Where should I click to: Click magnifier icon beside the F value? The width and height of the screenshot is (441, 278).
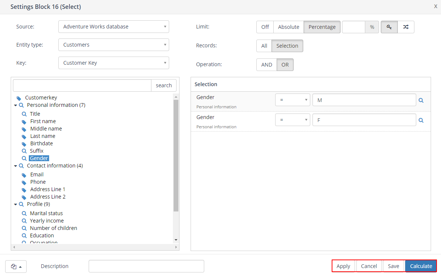421,120
